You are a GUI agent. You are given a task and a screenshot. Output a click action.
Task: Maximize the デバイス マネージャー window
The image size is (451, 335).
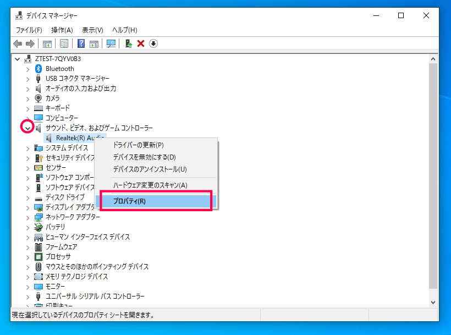400,15
